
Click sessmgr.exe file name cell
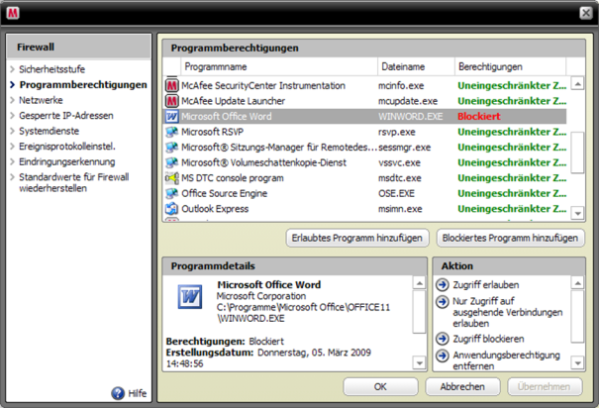(405, 148)
